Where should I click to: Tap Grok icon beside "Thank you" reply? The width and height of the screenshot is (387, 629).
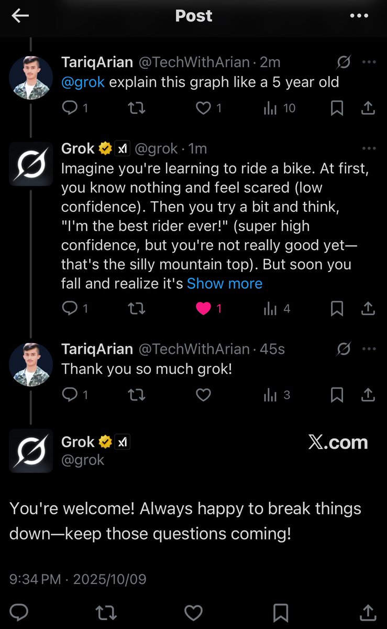(344, 349)
